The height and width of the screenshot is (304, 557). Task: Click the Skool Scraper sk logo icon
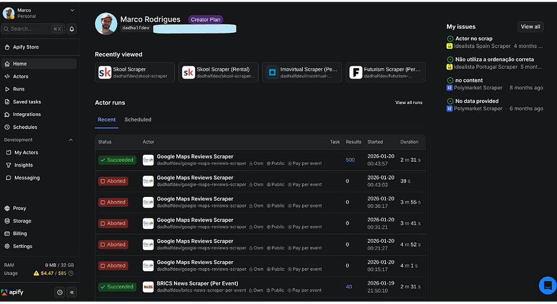105,72
